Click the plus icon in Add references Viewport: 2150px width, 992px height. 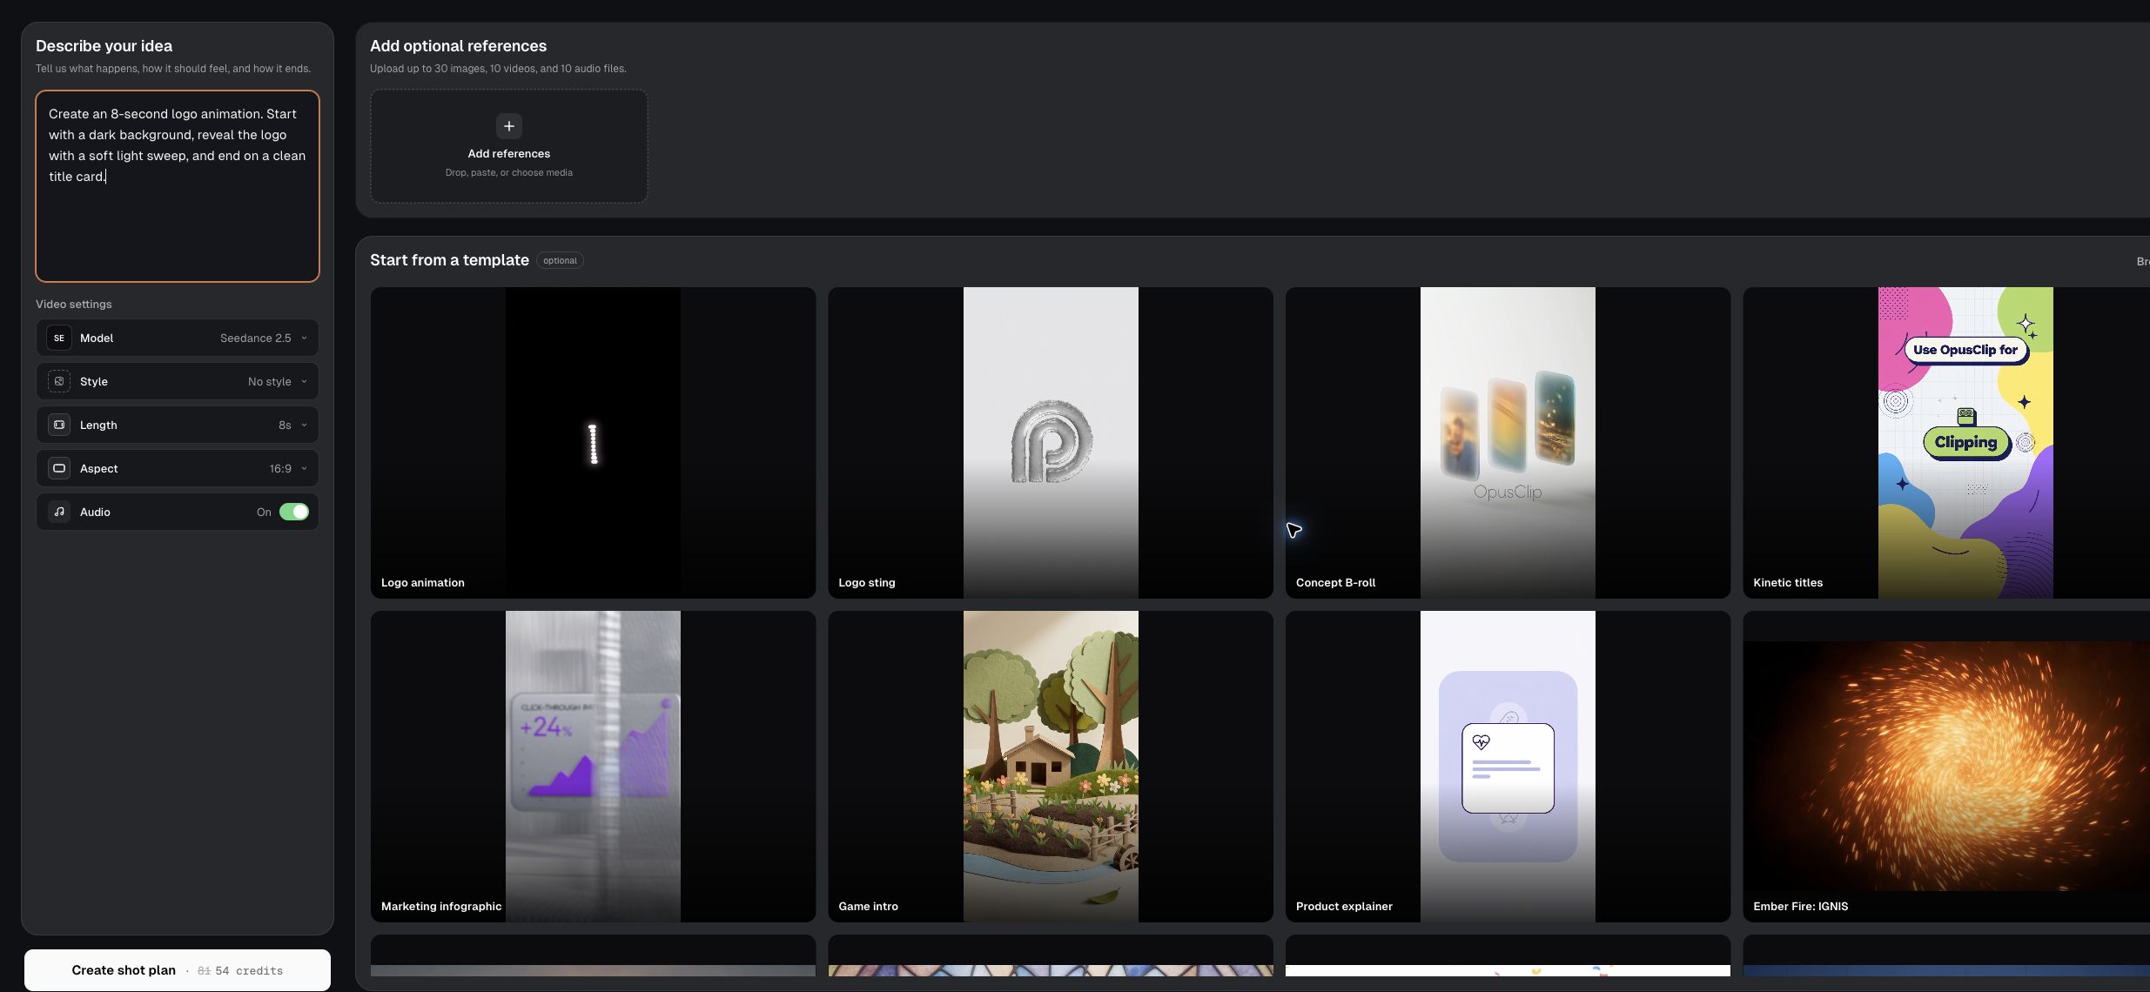tap(509, 126)
